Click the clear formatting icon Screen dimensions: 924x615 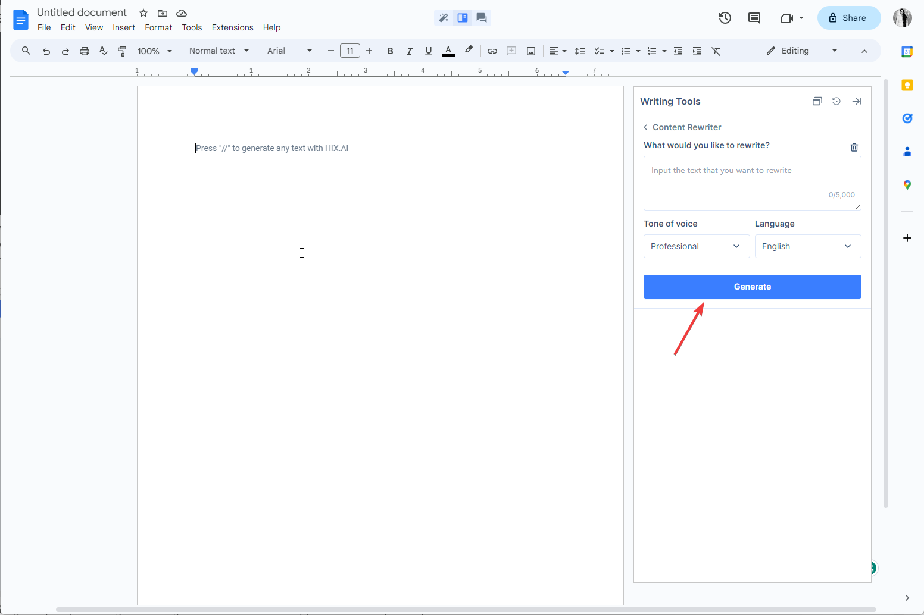click(x=716, y=51)
